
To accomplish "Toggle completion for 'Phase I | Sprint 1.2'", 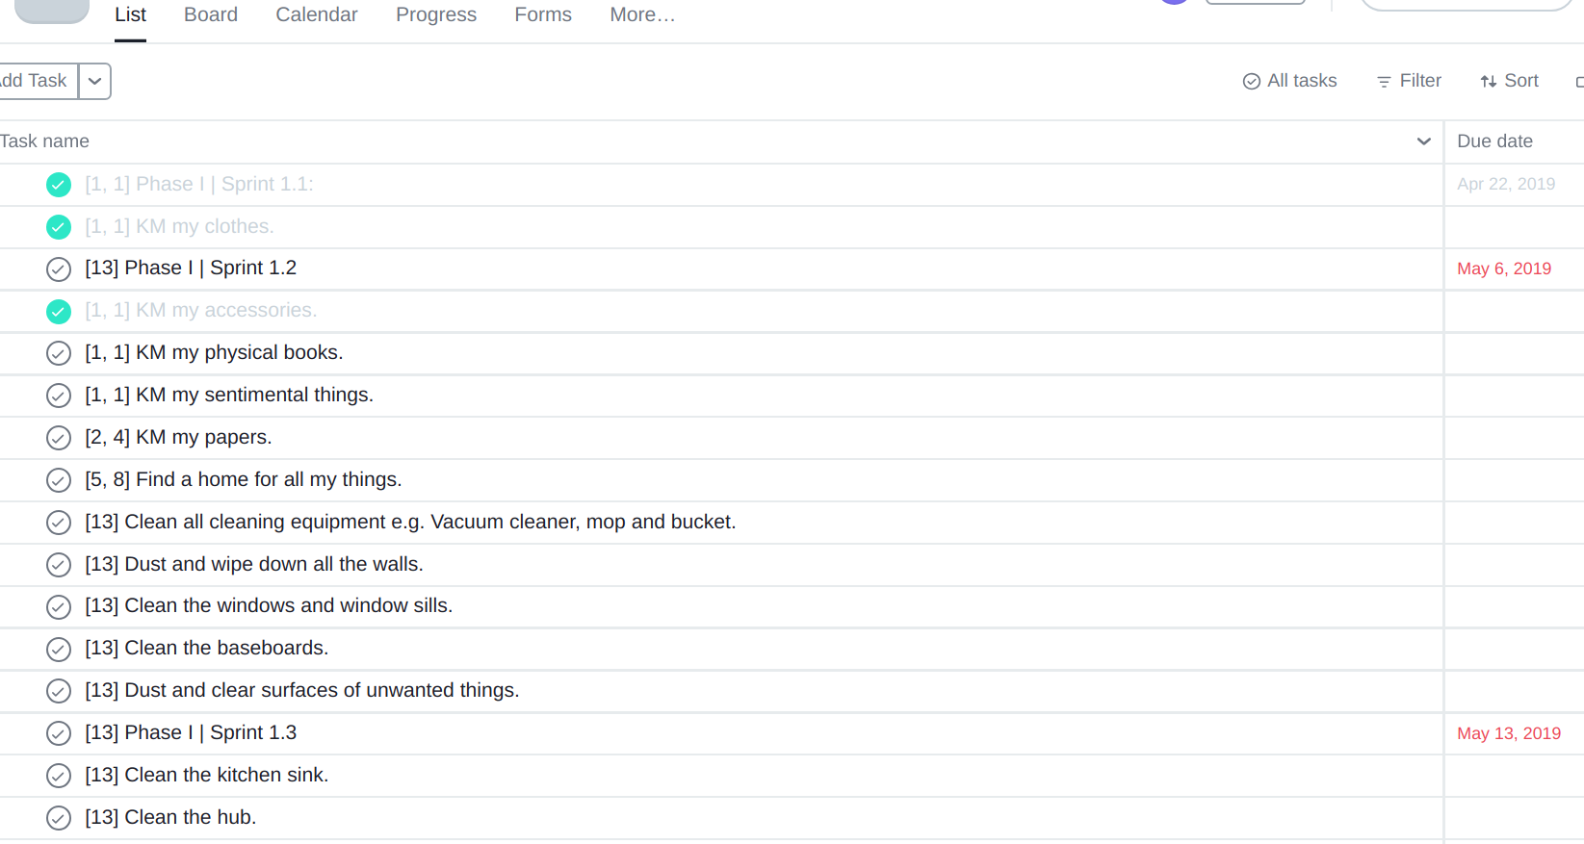I will tap(59, 269).
